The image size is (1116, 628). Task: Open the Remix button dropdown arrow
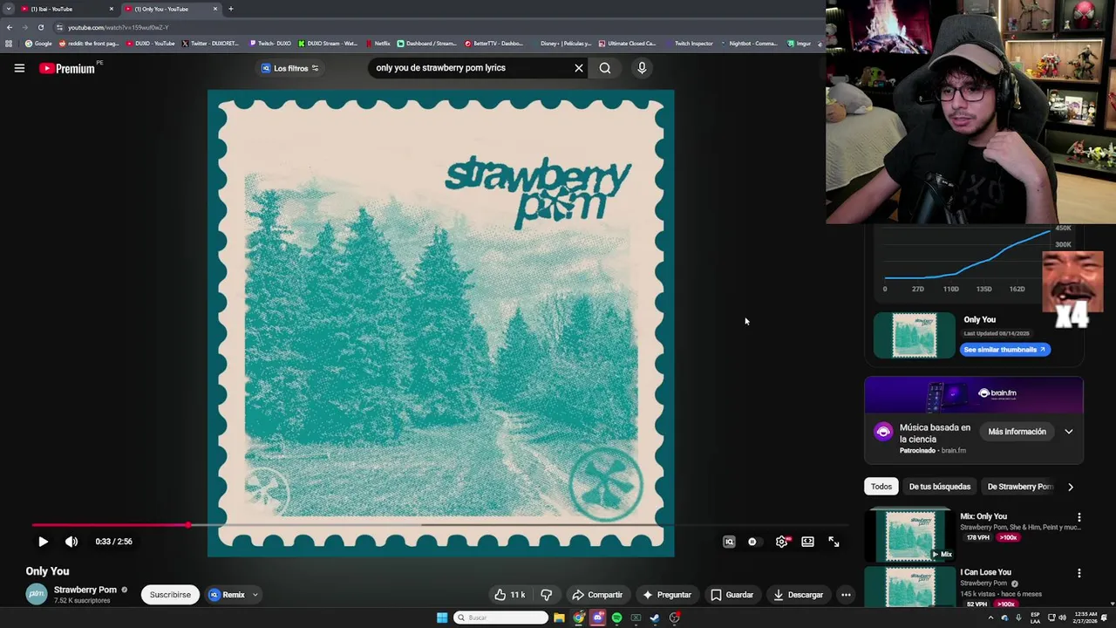coord(255,595)
